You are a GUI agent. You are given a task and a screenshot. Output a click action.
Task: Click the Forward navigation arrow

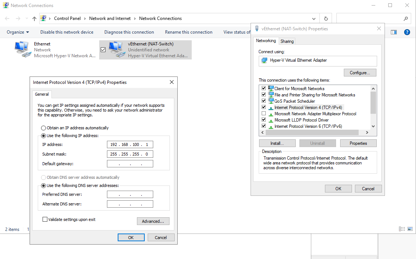18,18
